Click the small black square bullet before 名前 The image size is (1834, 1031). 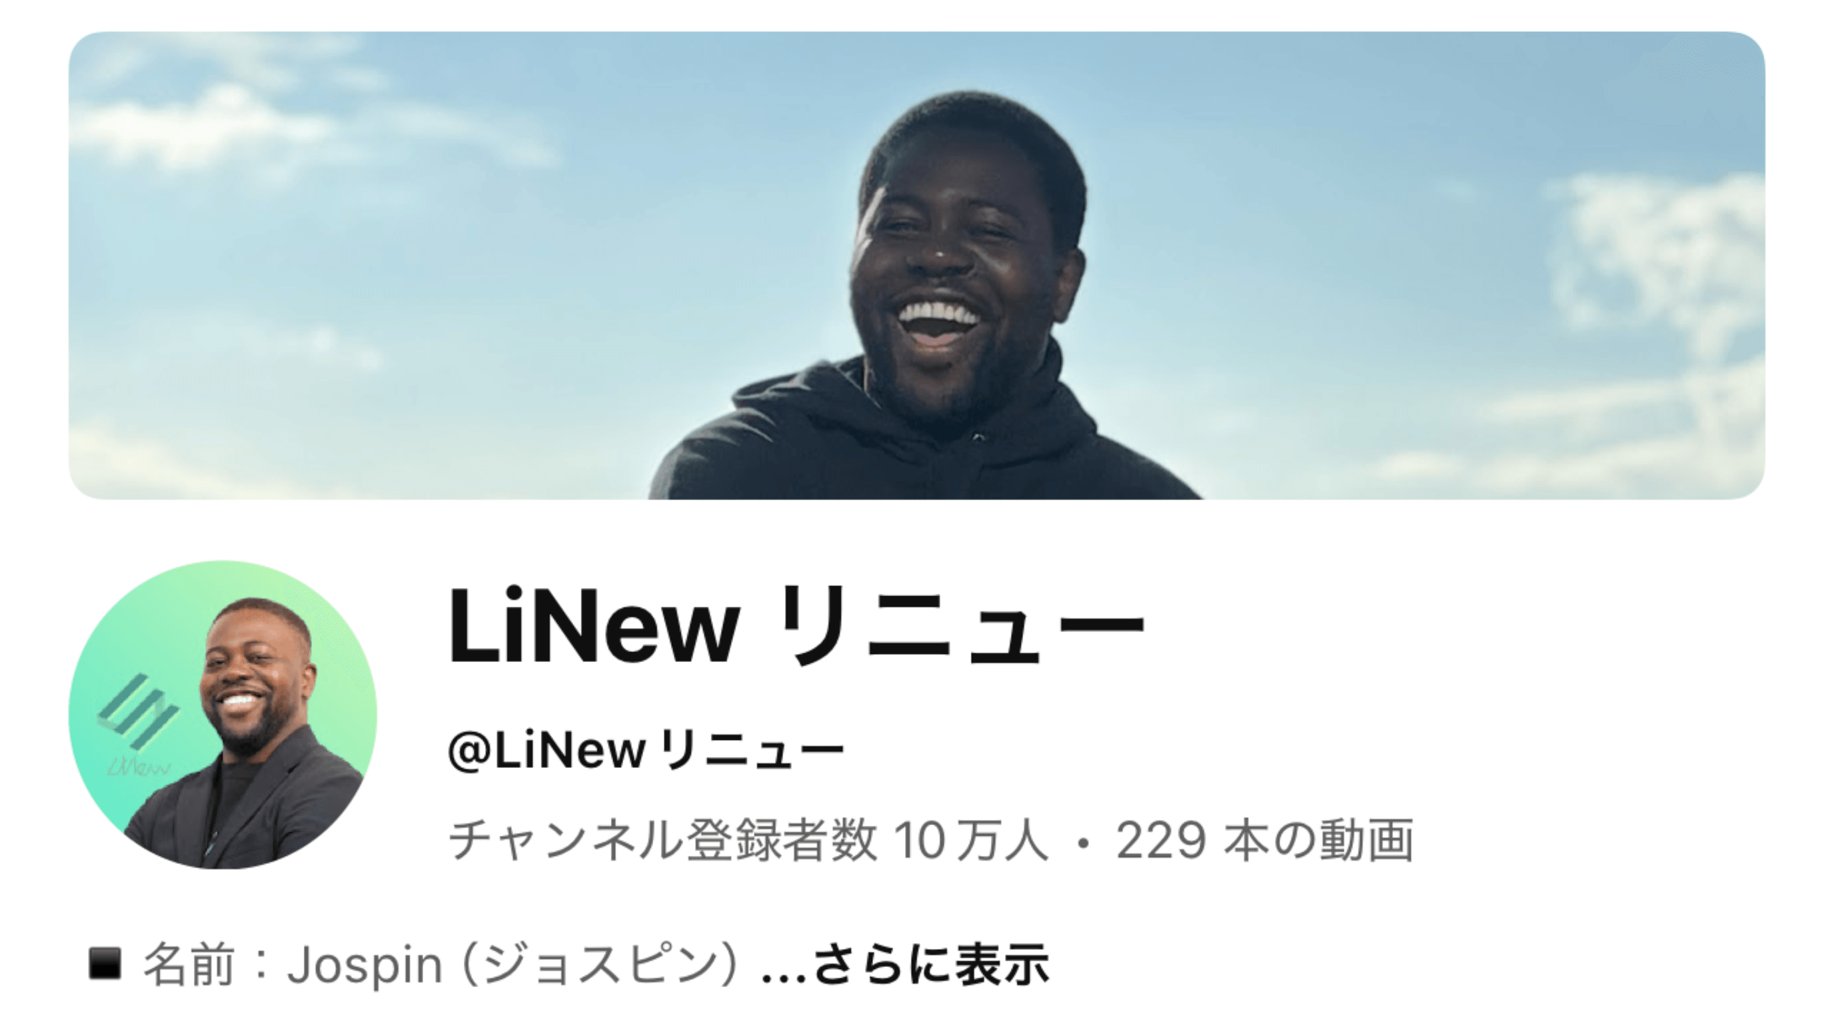click(x=105, y=964)
